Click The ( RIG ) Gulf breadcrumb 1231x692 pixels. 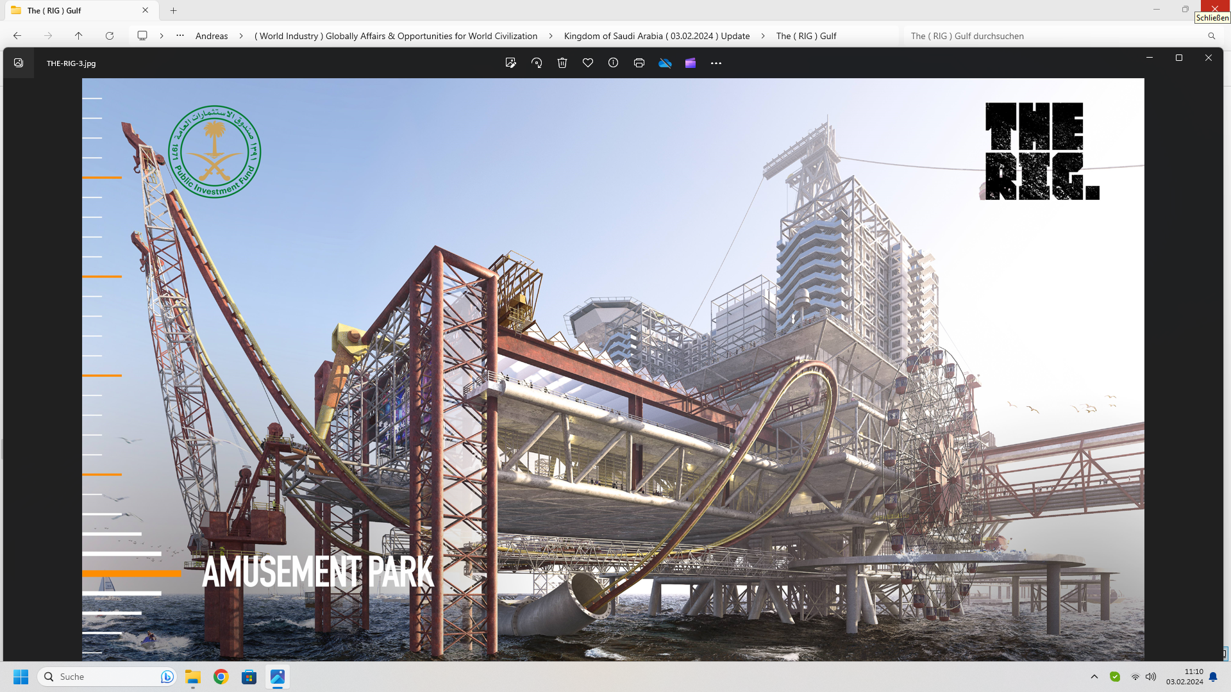806,36
